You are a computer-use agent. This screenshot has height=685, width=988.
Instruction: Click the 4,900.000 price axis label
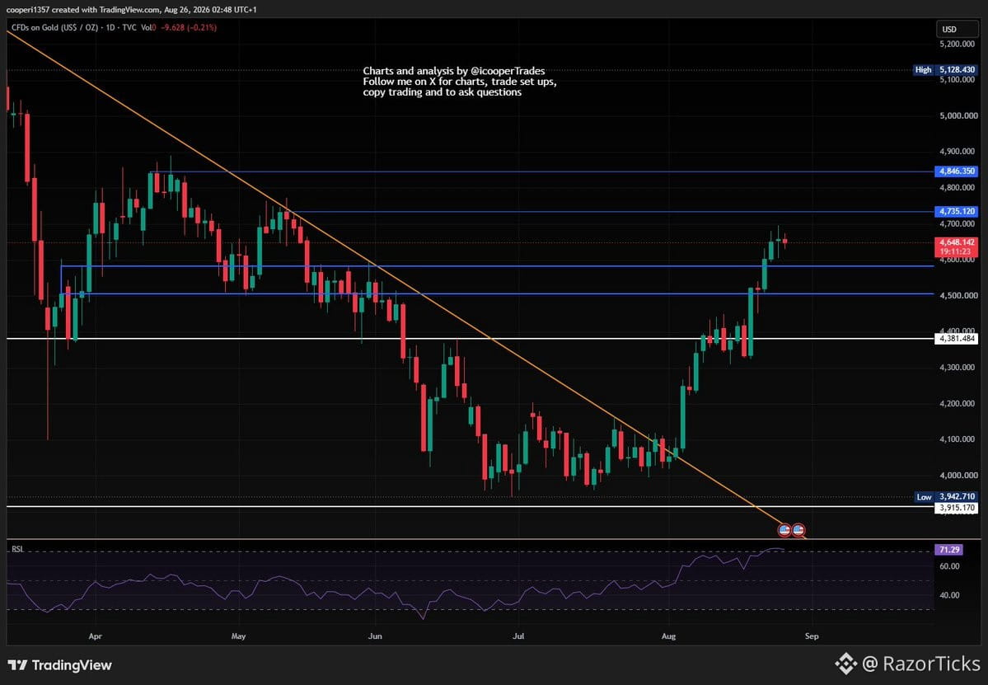point(958,152)
